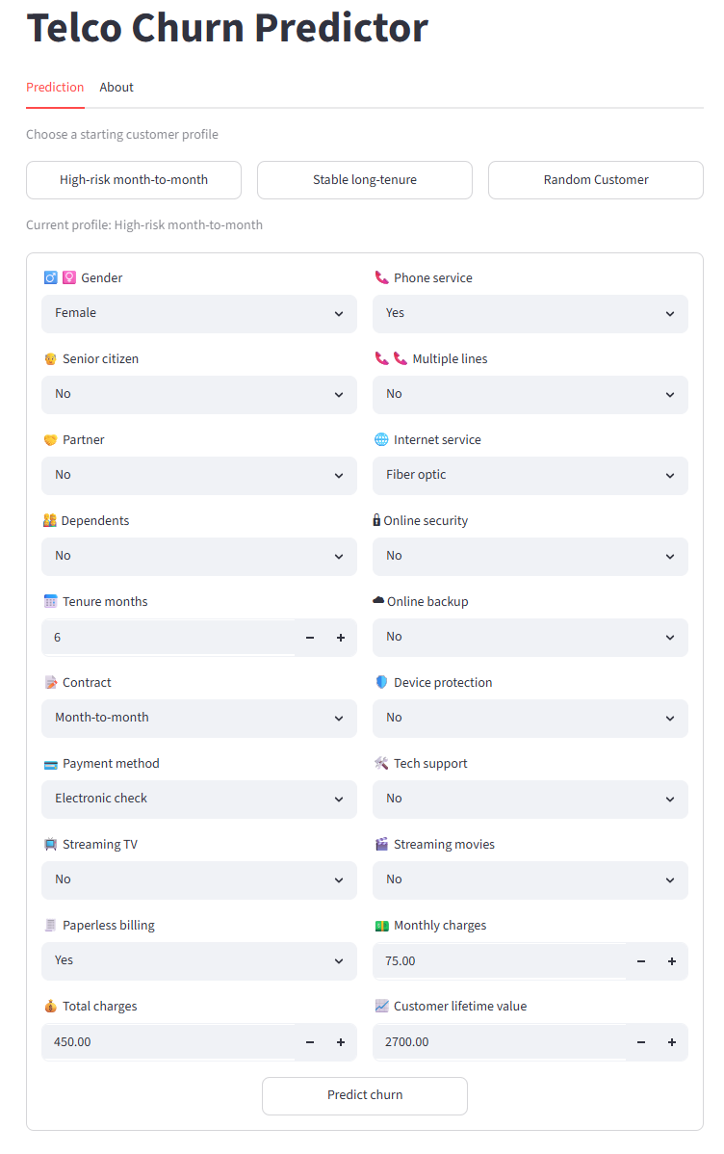Click minus icon on Monthly charges
Image resolution: width=724 pixels, height=1154 pixels.
641,961
